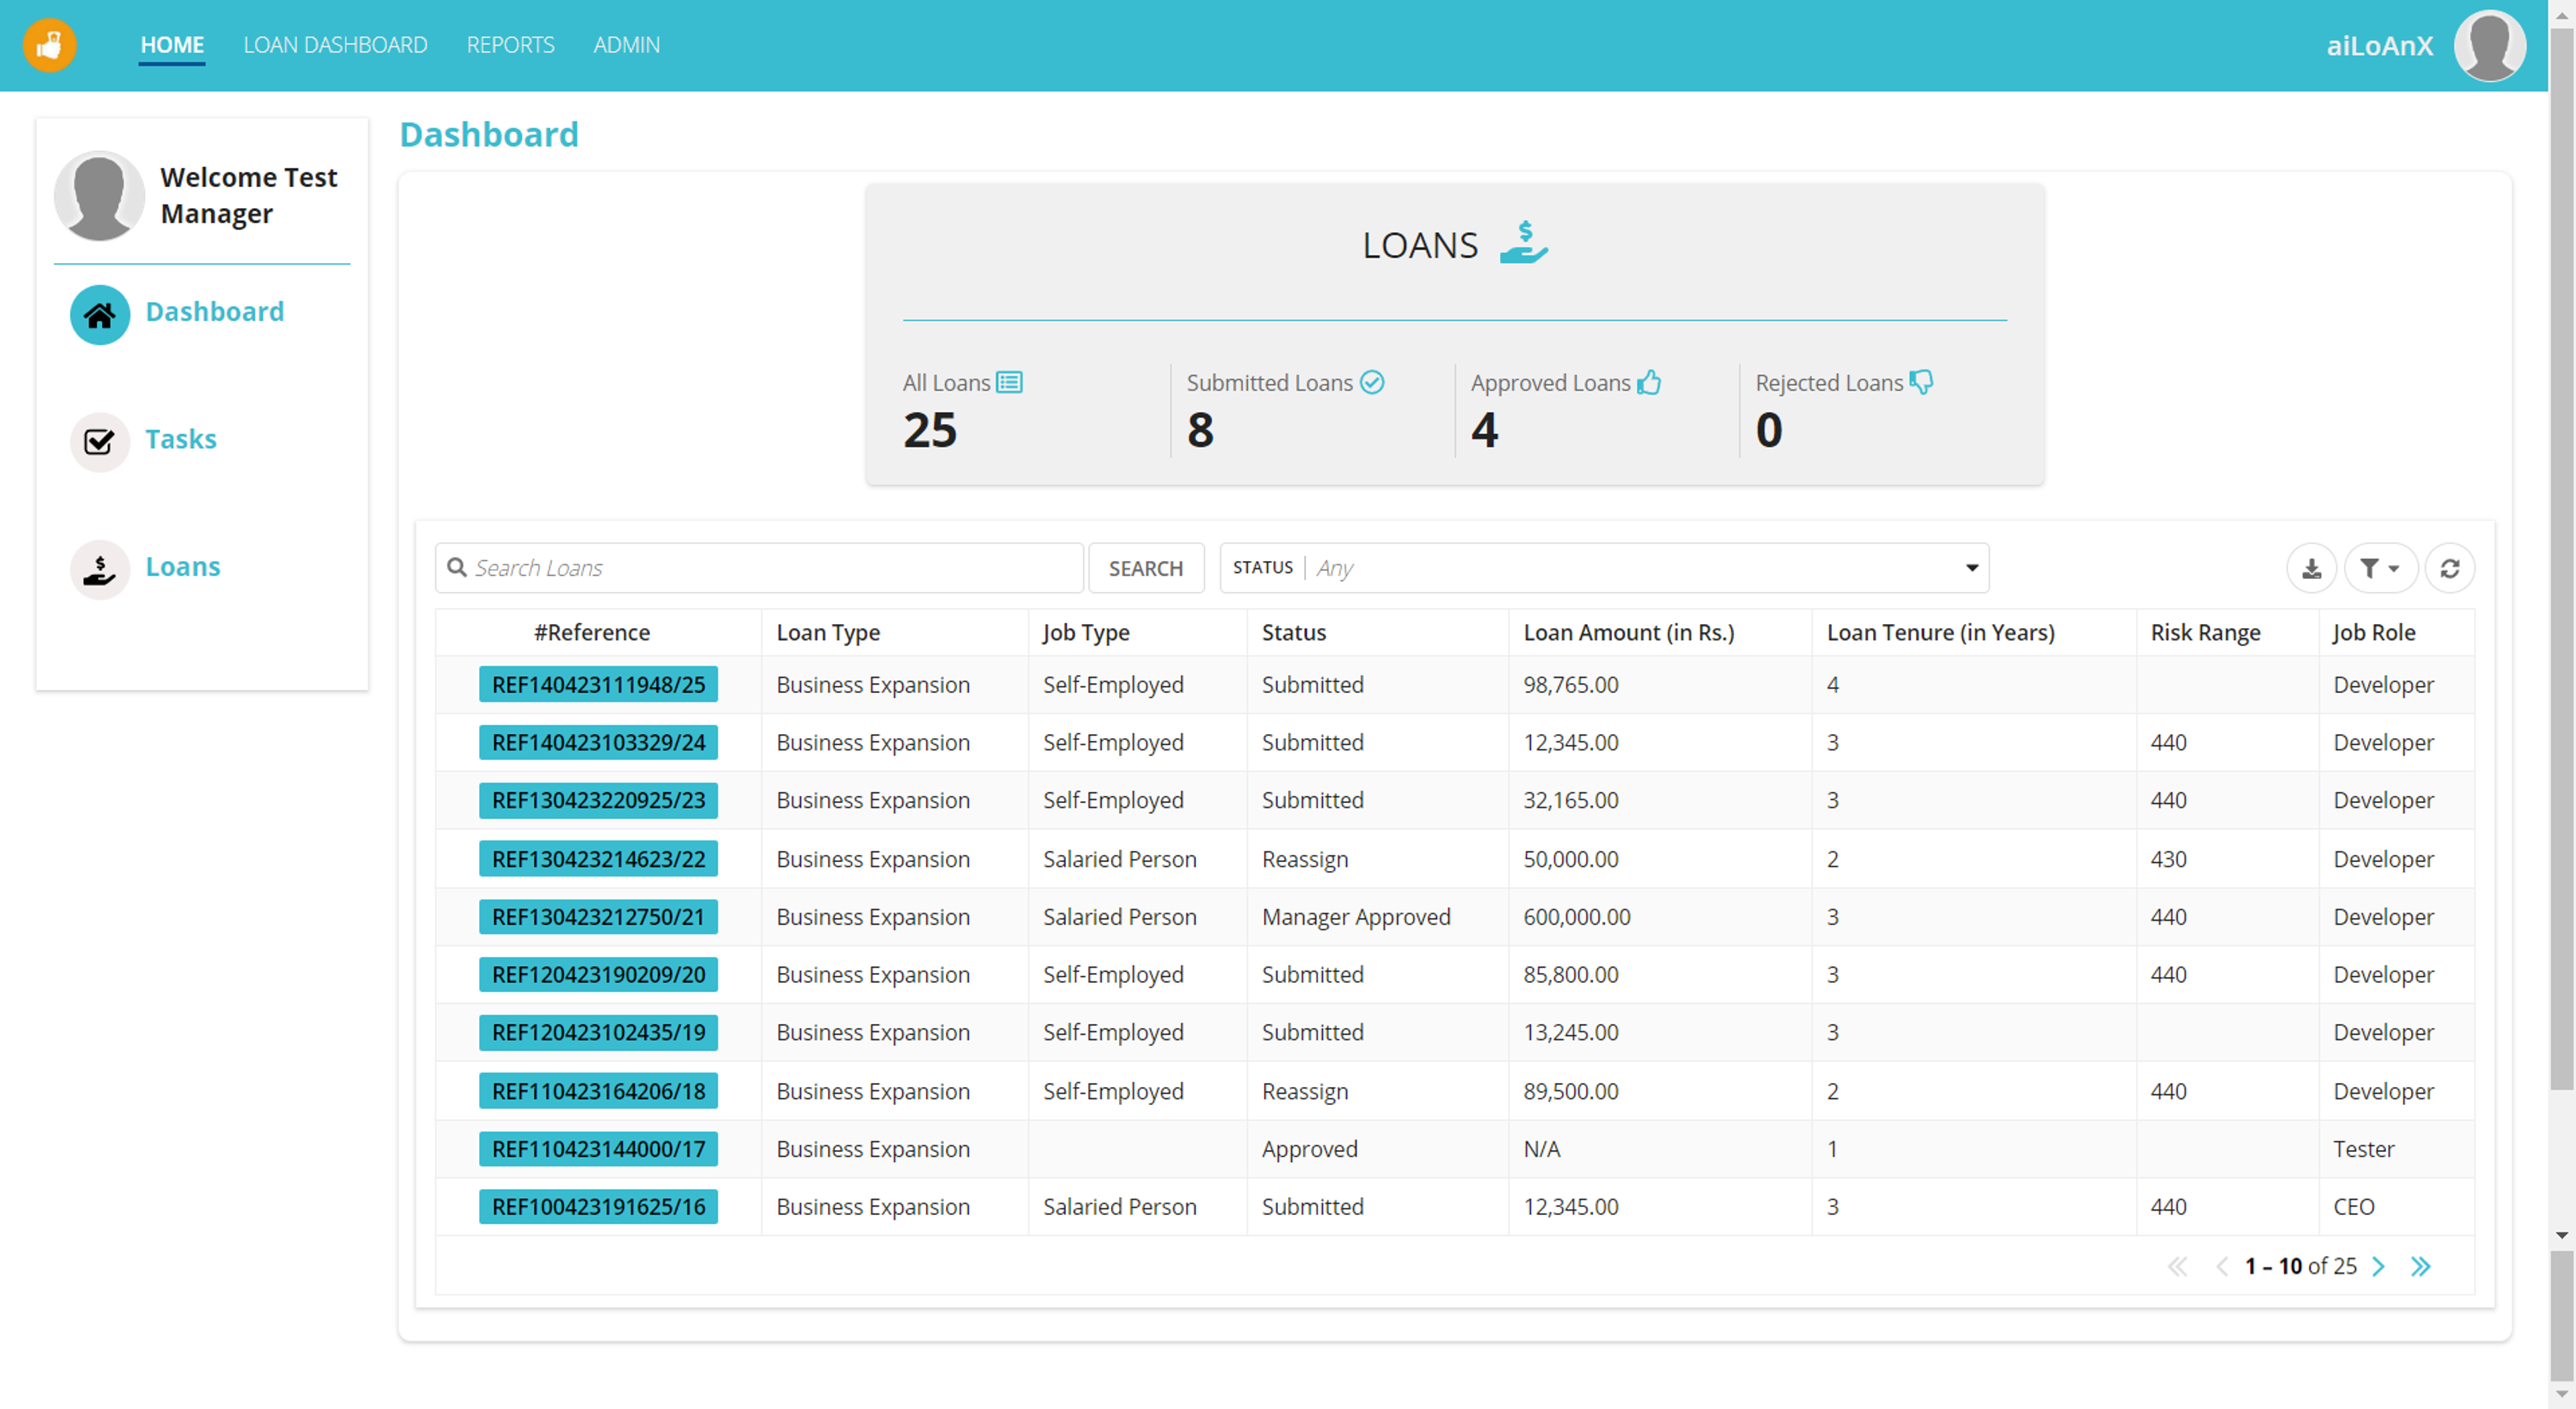Open loan REF140423103329/24
Screen dimensions: 2576x1409
point(598,743)
